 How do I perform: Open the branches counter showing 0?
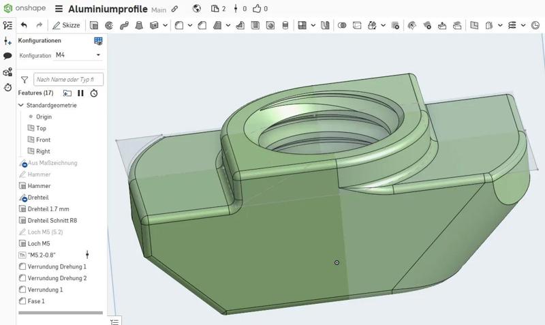coord(240,9)
